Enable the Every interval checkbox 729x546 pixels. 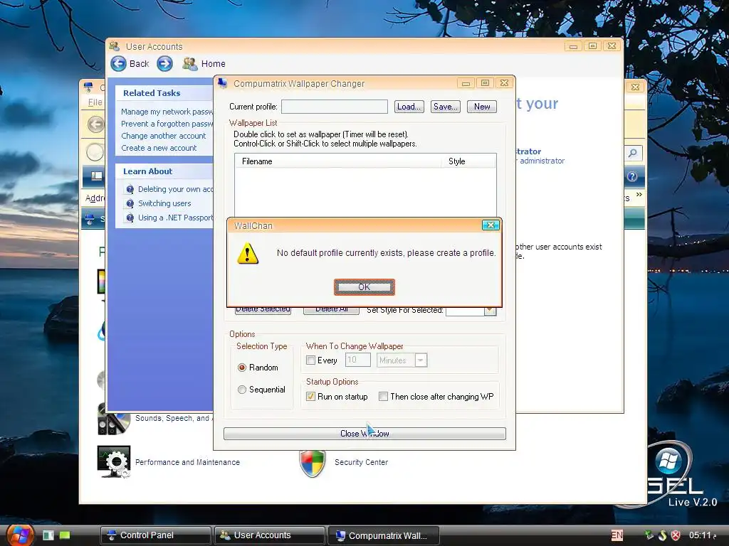coord(310,360)
